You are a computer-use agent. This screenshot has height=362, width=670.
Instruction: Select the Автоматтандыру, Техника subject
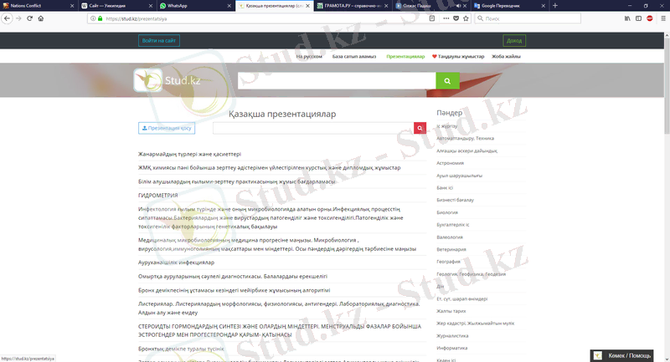[x=465, y=138]
